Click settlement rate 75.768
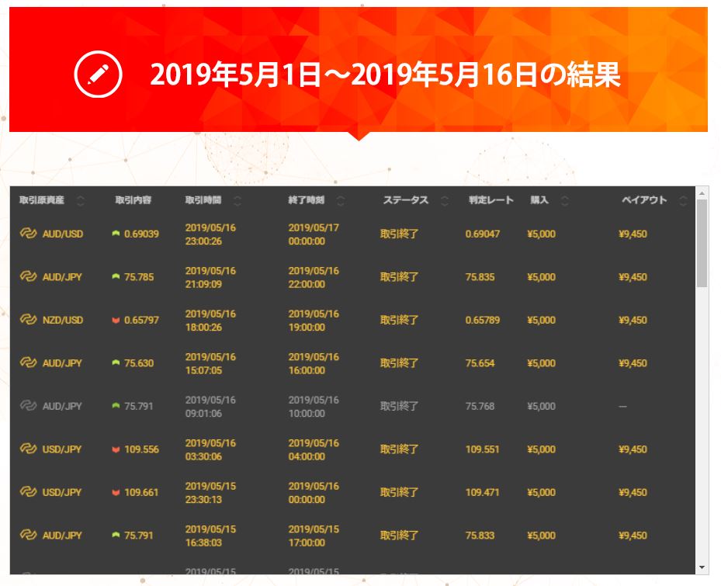The image size is (721, 586). tap(480, 406)
